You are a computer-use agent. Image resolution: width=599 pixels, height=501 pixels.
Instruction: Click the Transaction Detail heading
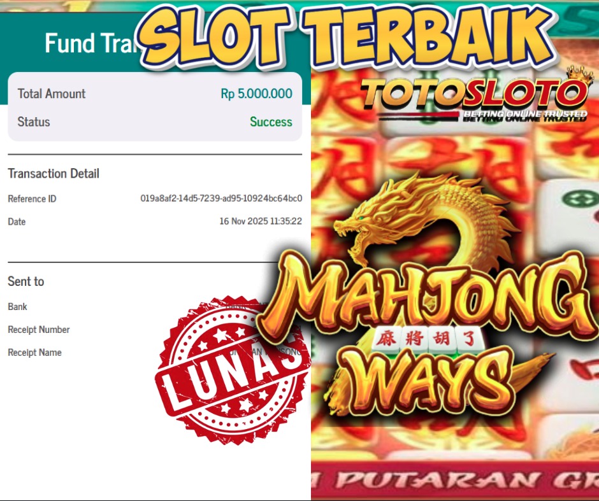[x=54, y=174]
